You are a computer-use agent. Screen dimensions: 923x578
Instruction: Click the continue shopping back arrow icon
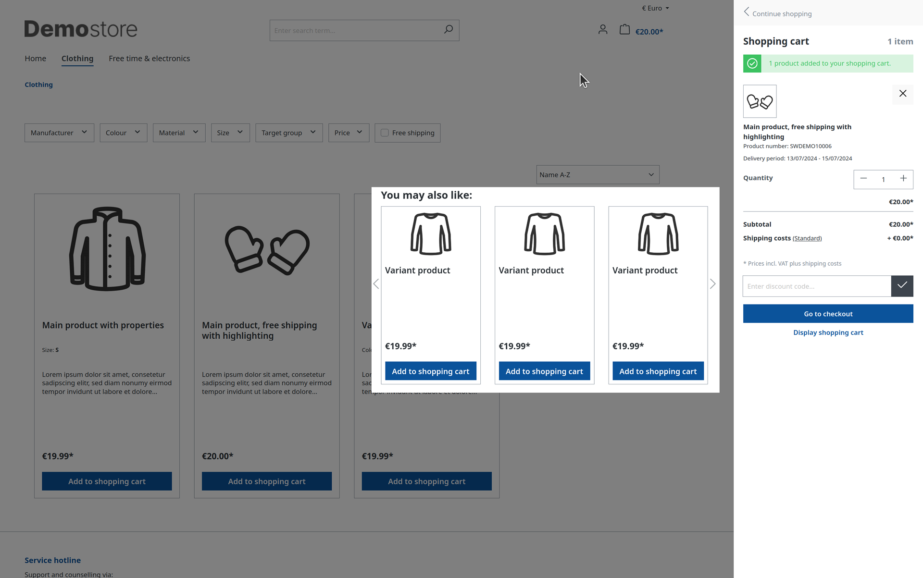[747, 12]
